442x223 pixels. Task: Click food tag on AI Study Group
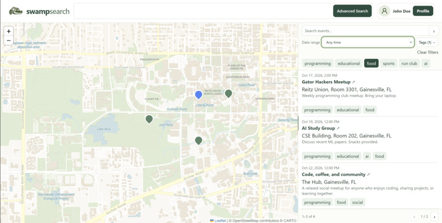click(379, 156)
